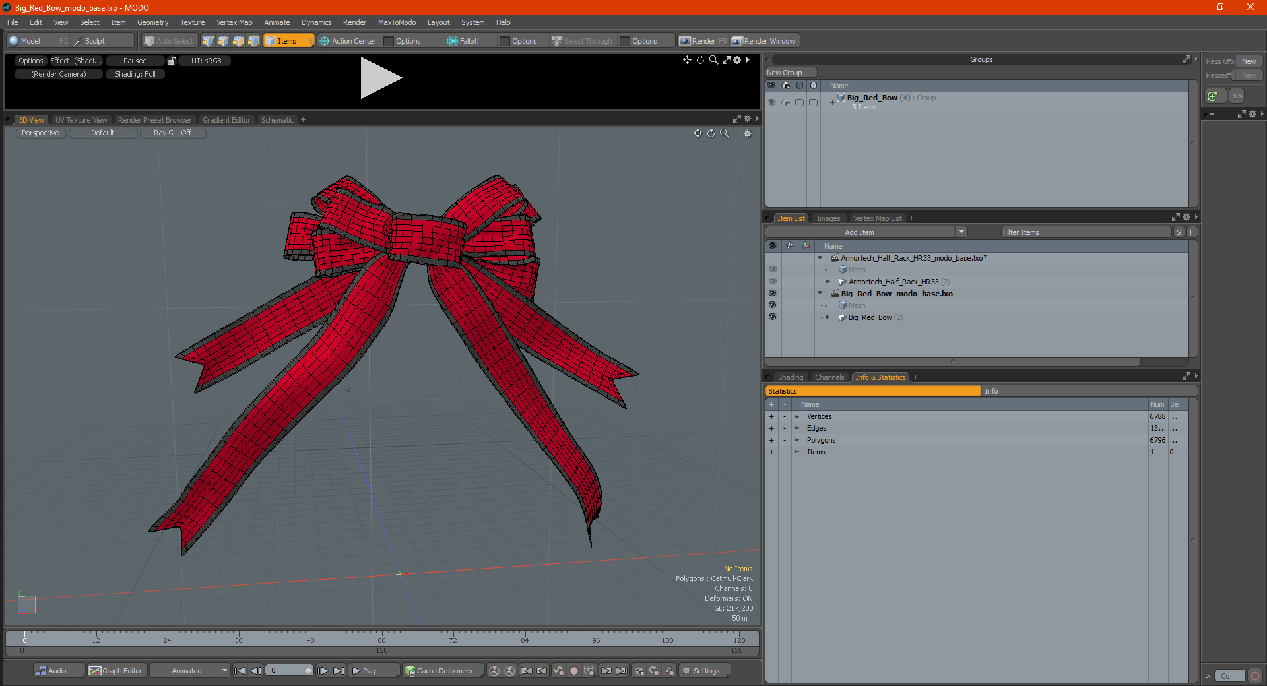Switch to the Channels tab
The height and width of the screenshot is (686, 1267).
click(x=829, y=377)
